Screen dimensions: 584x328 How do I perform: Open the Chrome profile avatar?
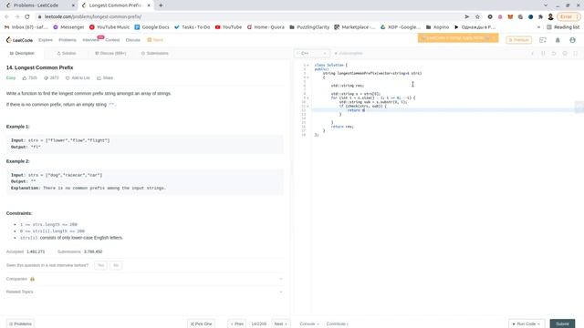(x=550, y=16)
